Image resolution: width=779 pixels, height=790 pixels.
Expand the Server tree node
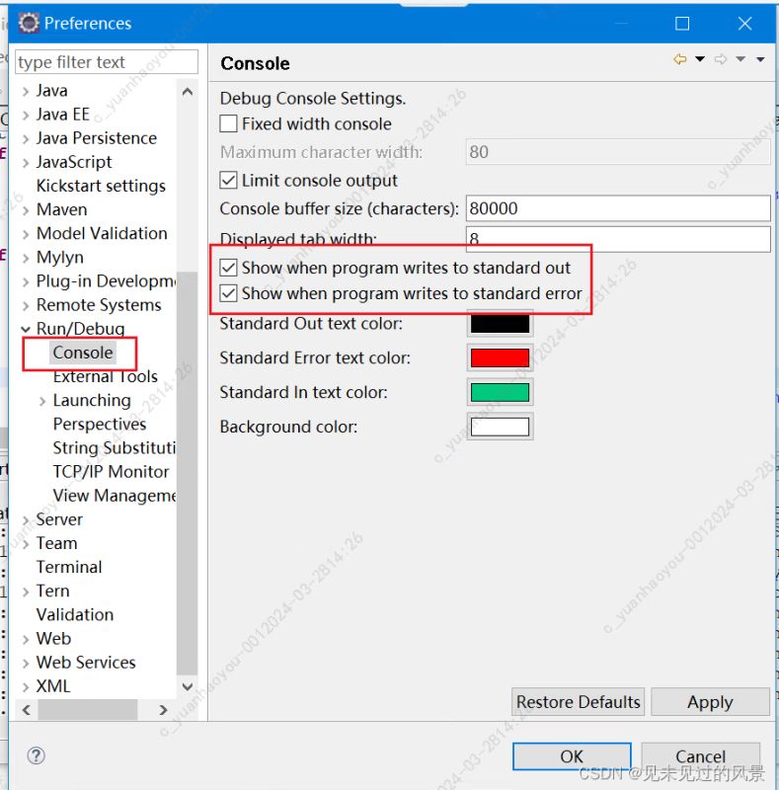point(26,520)
